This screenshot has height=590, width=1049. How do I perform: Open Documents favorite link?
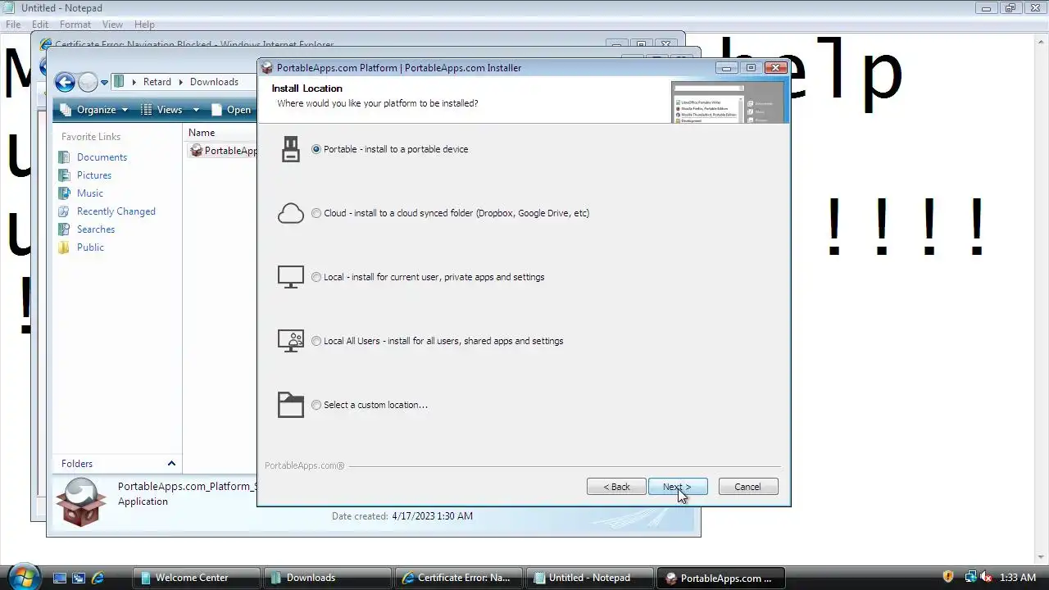click(102, 157)
